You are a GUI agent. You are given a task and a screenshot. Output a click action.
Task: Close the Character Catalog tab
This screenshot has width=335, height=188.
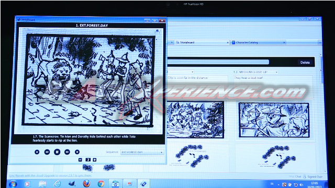click(284, 43)
